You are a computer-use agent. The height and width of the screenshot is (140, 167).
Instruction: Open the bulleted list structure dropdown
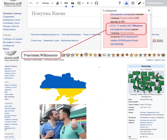(x=81, y=3)
